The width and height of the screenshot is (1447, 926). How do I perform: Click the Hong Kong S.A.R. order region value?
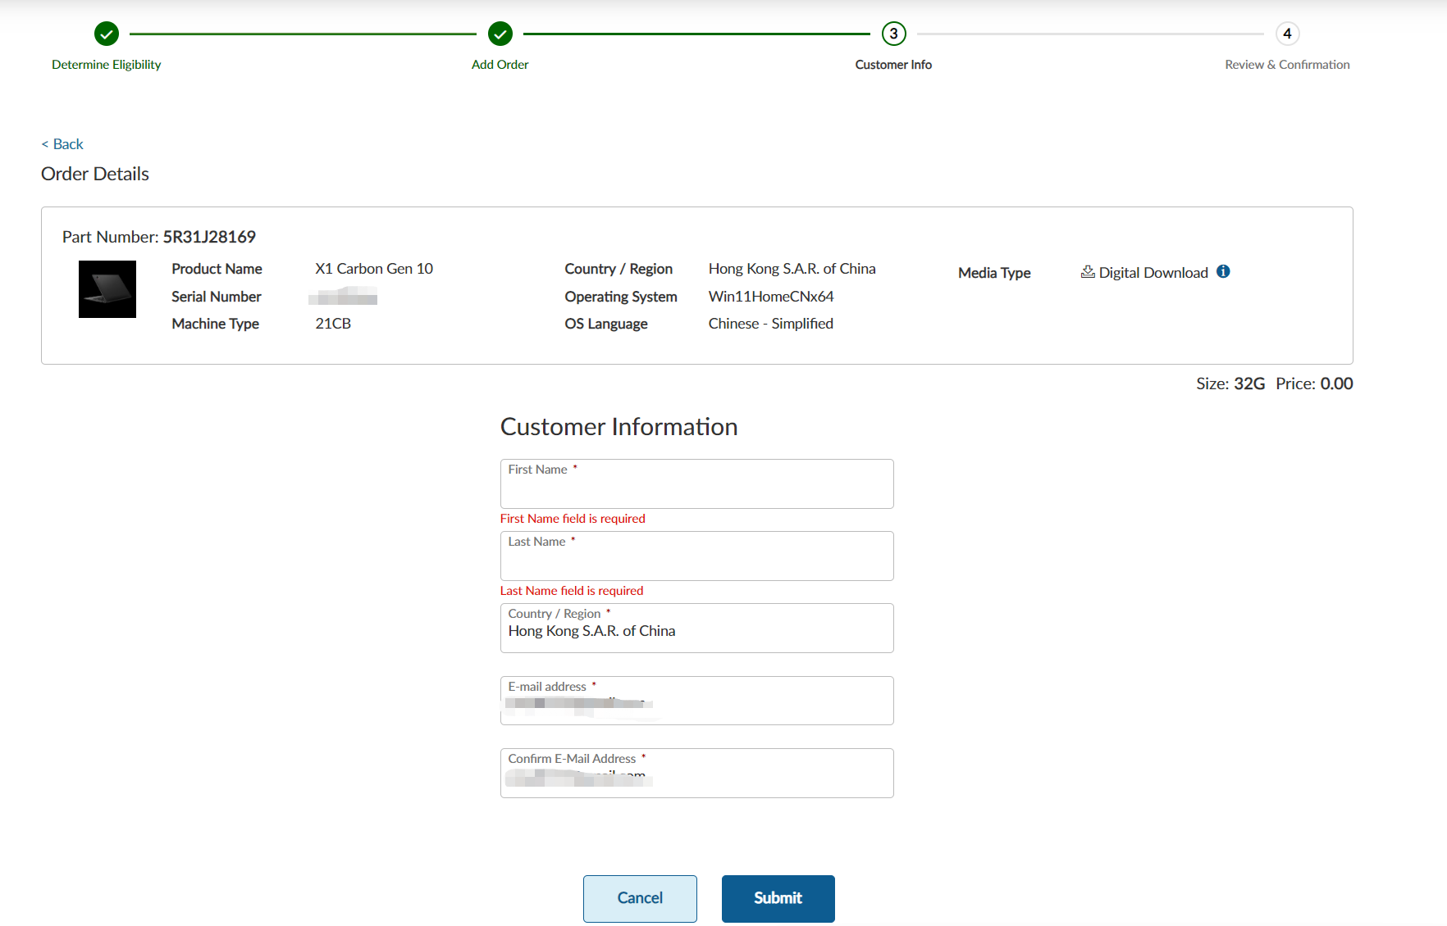click(792, 269)
